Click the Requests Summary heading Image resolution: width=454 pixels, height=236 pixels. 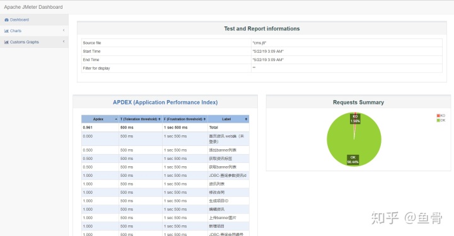(358, 102)
